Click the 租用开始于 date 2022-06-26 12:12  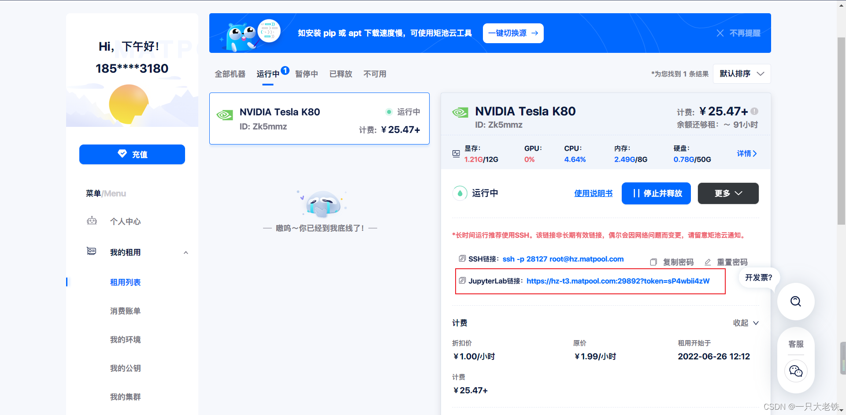[714, 356]
